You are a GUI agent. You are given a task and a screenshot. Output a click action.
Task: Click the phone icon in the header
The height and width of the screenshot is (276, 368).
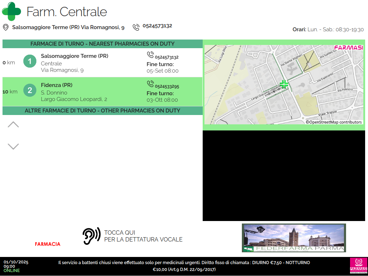pos(136,27)
